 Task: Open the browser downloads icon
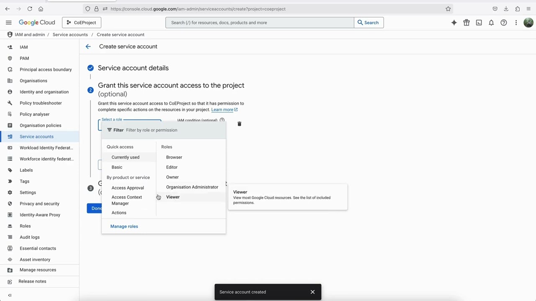(506, 9)
